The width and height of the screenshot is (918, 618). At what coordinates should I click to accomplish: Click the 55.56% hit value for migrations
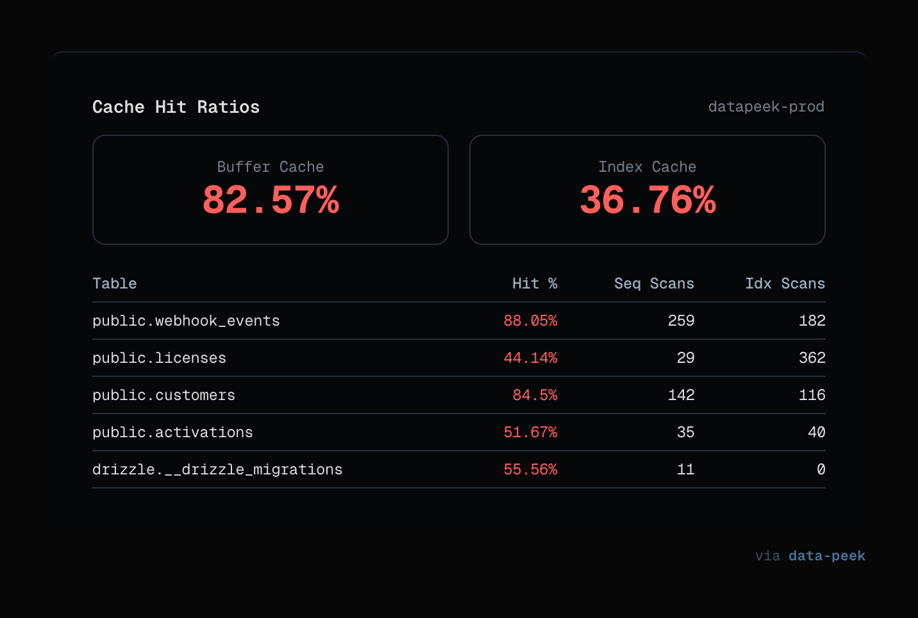pyautogui.click(x=530, y=469)
